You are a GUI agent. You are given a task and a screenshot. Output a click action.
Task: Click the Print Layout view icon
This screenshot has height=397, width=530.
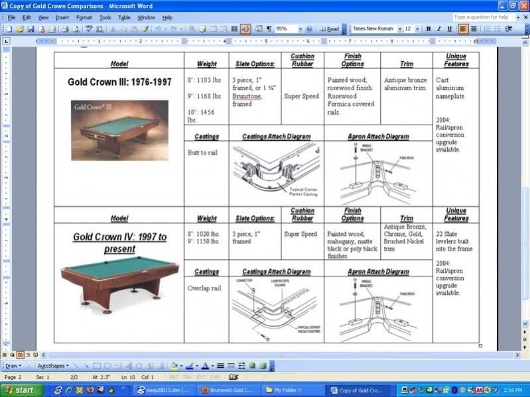21,355
